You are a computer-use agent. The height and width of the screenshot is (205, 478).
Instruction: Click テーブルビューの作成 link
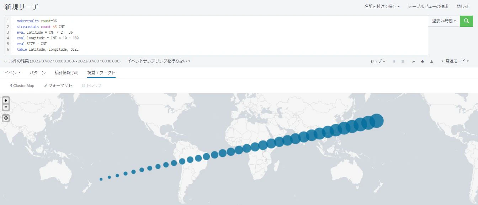pyautogui.click(x=428, y=6)
